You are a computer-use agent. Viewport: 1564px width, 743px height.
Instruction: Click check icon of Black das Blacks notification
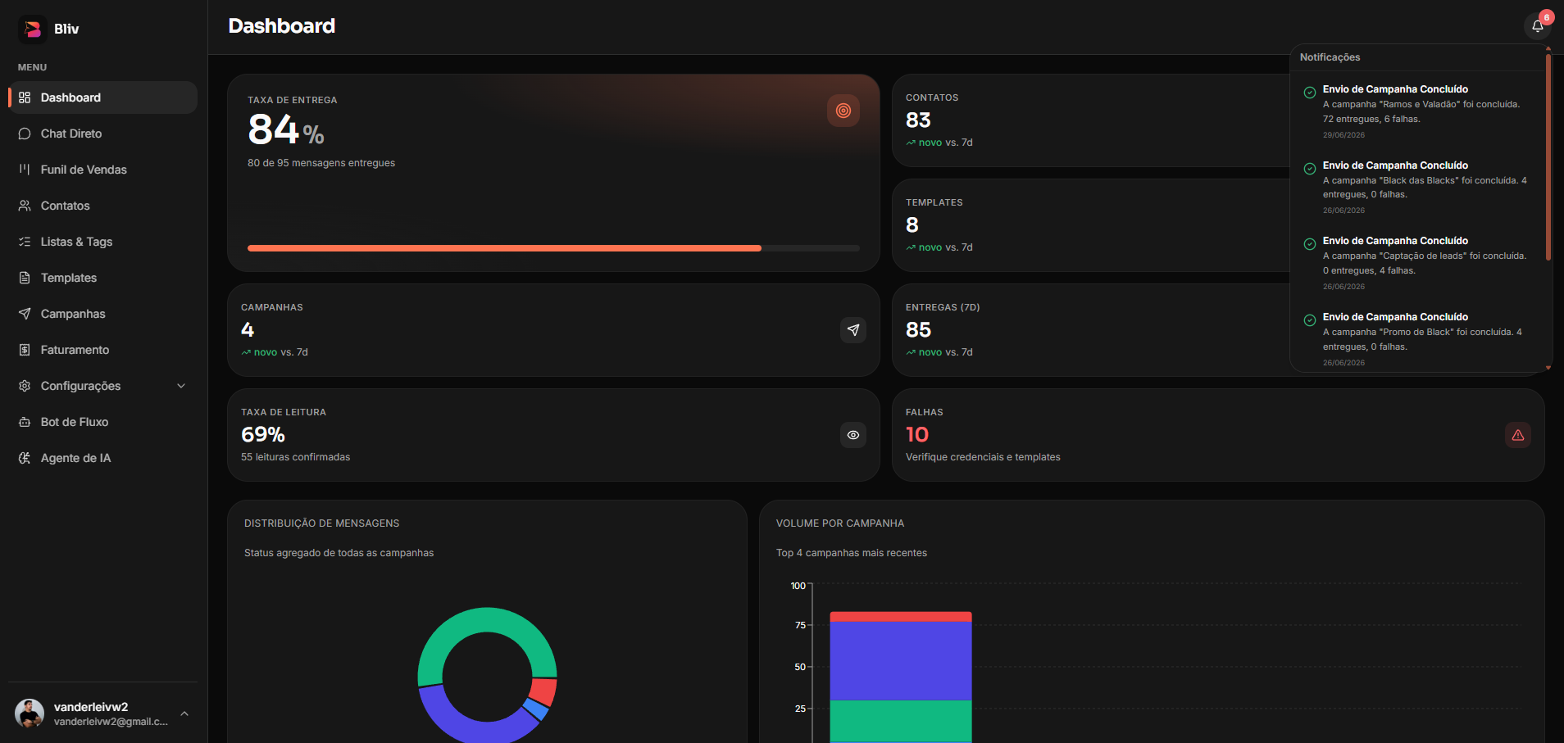click(x=1310, y=169)
